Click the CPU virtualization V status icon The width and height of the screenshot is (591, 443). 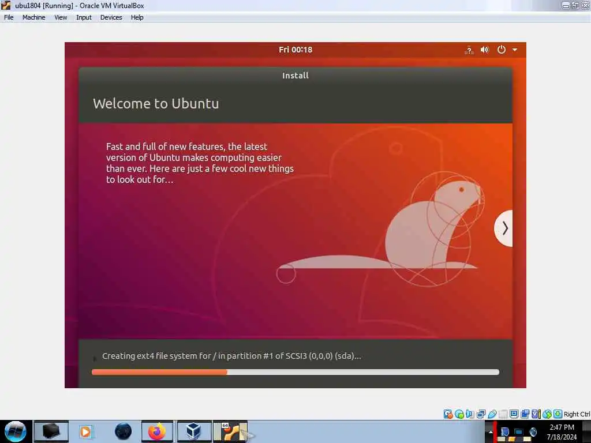point(536,414)
